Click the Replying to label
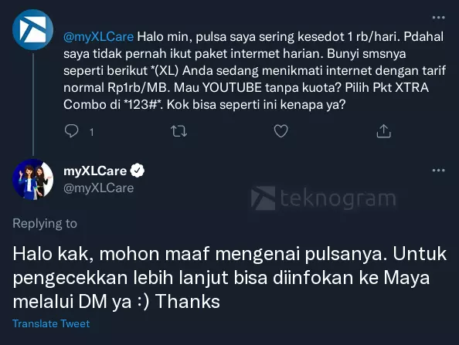Image resolution: width=459 pixels, height=345 pixels. click(x=45, y=223)
